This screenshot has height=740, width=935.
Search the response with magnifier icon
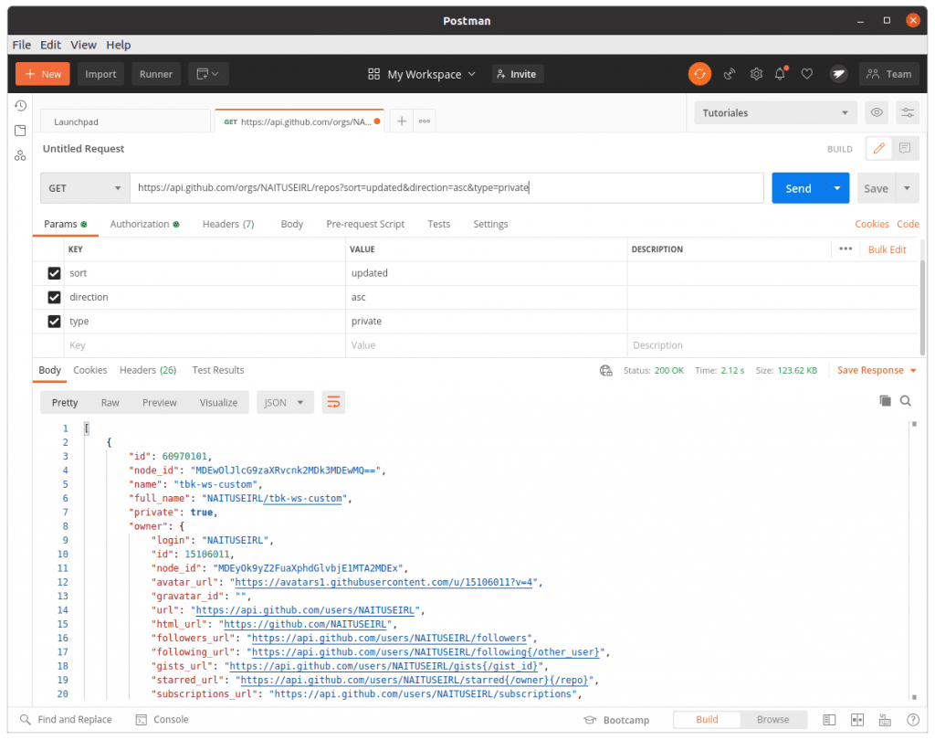coord(905,401)
